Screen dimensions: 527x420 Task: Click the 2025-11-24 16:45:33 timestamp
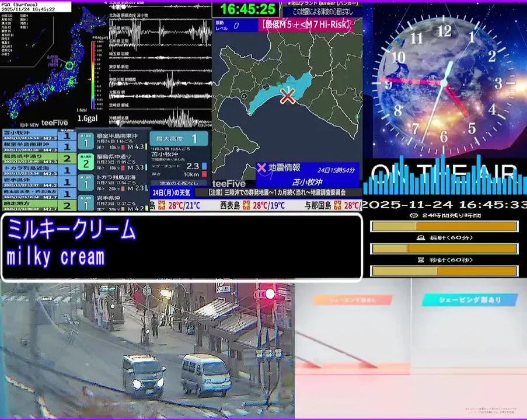click(444, 205)
